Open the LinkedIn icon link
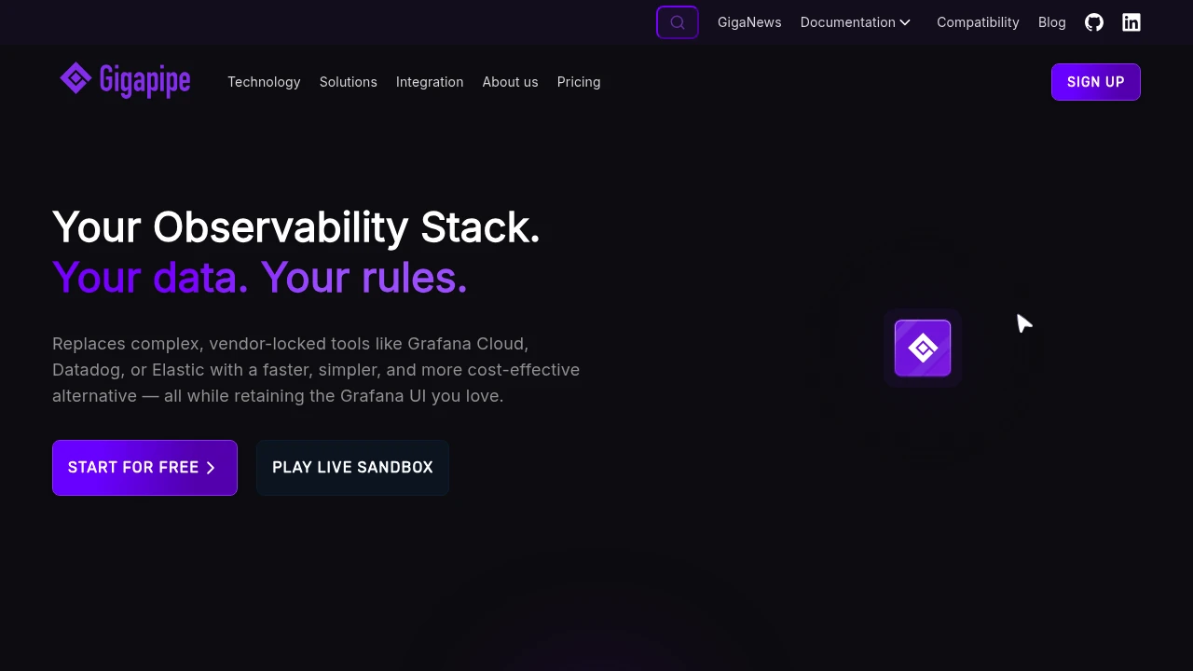 point(1131,22)
